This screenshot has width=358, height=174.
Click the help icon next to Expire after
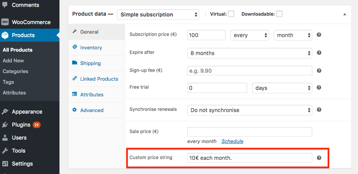[x=319, y=53]
